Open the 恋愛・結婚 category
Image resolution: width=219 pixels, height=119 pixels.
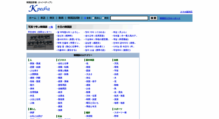tap(35, 67)
